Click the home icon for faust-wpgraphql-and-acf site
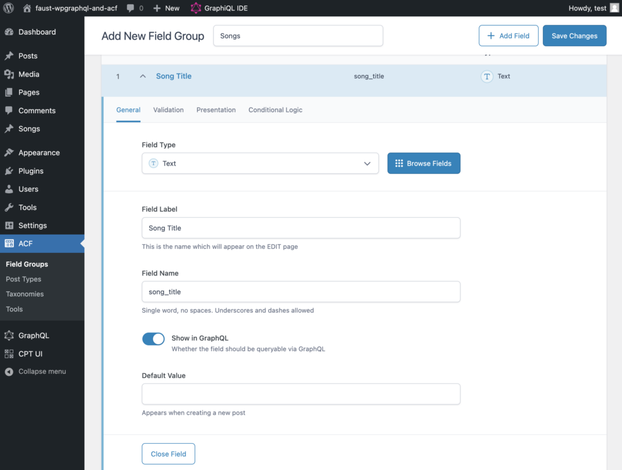 (x=27, y=9)
